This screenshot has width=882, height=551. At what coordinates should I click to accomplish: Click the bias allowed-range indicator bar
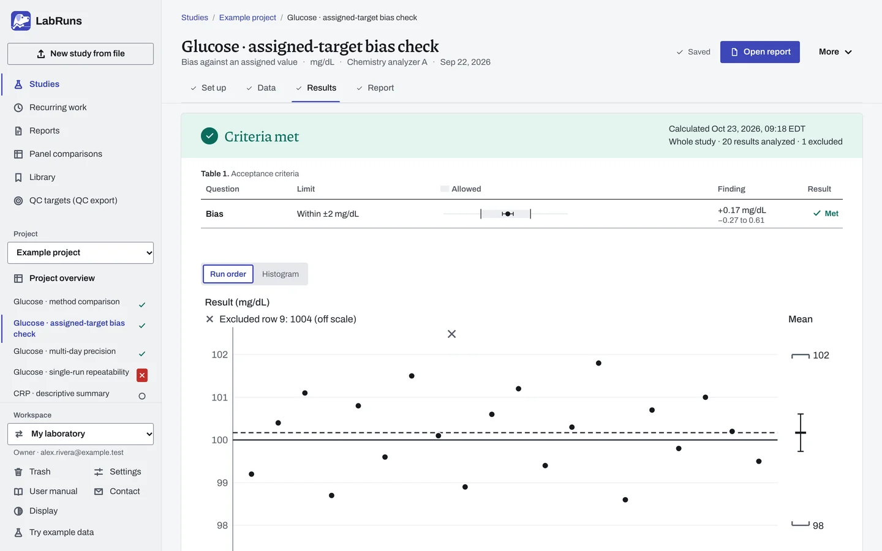(x=506, y=214)
